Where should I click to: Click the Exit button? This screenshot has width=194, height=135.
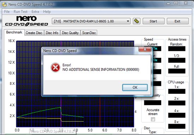[177, 21]
